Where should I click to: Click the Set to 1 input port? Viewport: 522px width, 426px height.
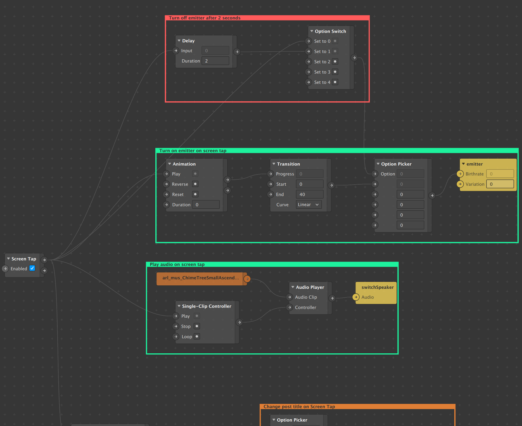[309, 51]
